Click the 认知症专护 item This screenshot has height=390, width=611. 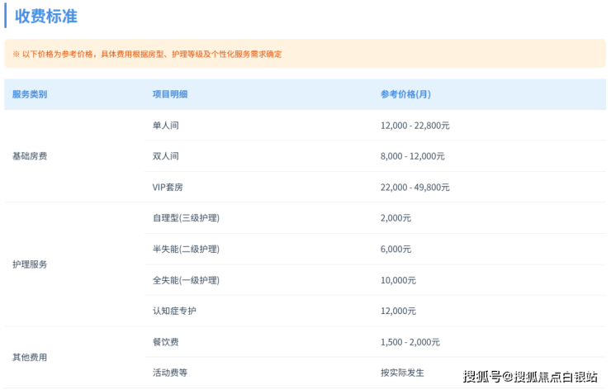pyautogui.click(x=174, y=311)
